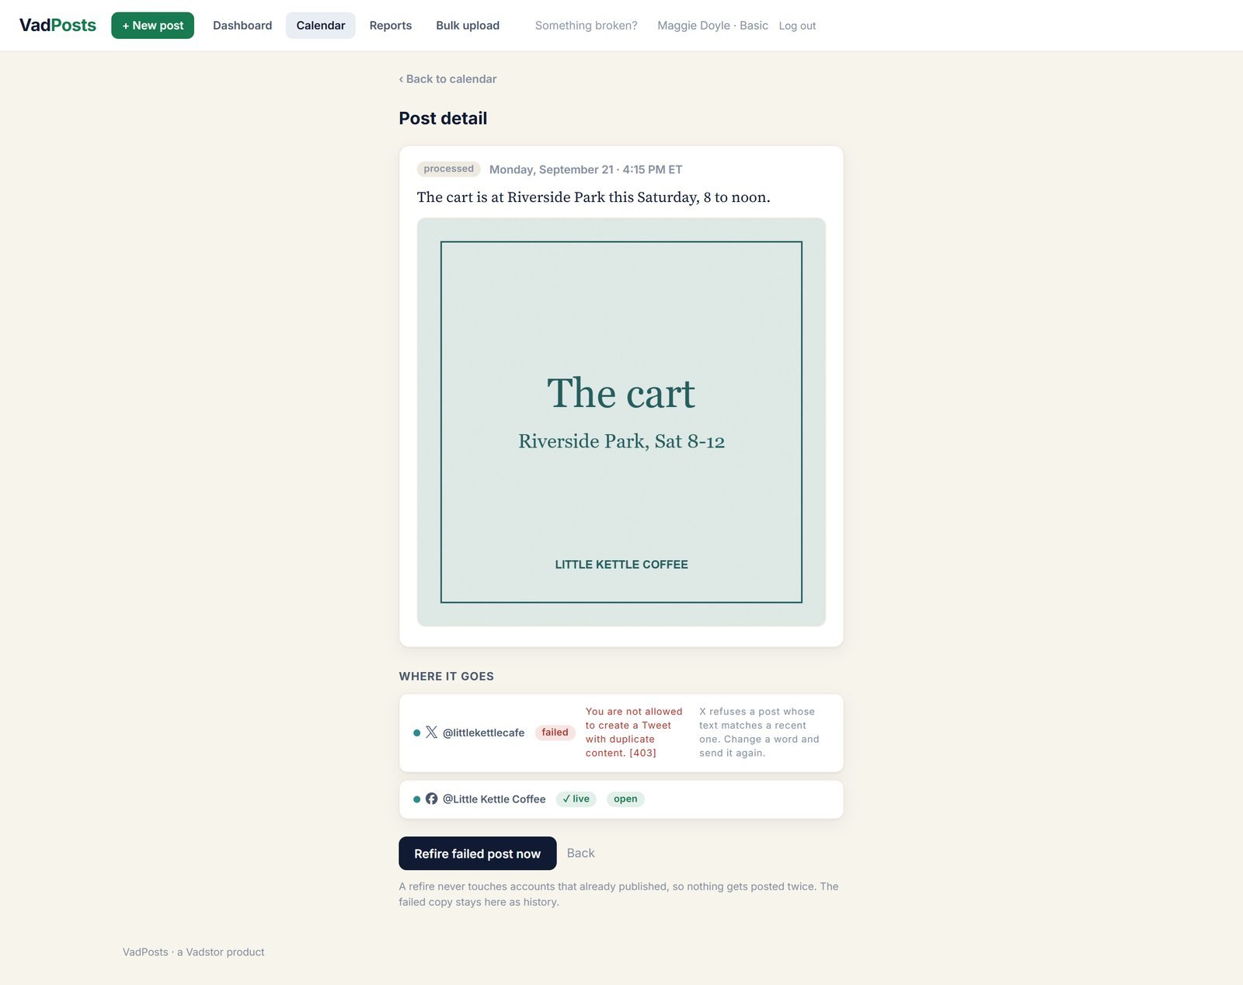Click the WHERE IT GOES heading

click(x=446, y=676)
